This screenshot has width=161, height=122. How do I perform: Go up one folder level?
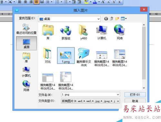(111, 19)
